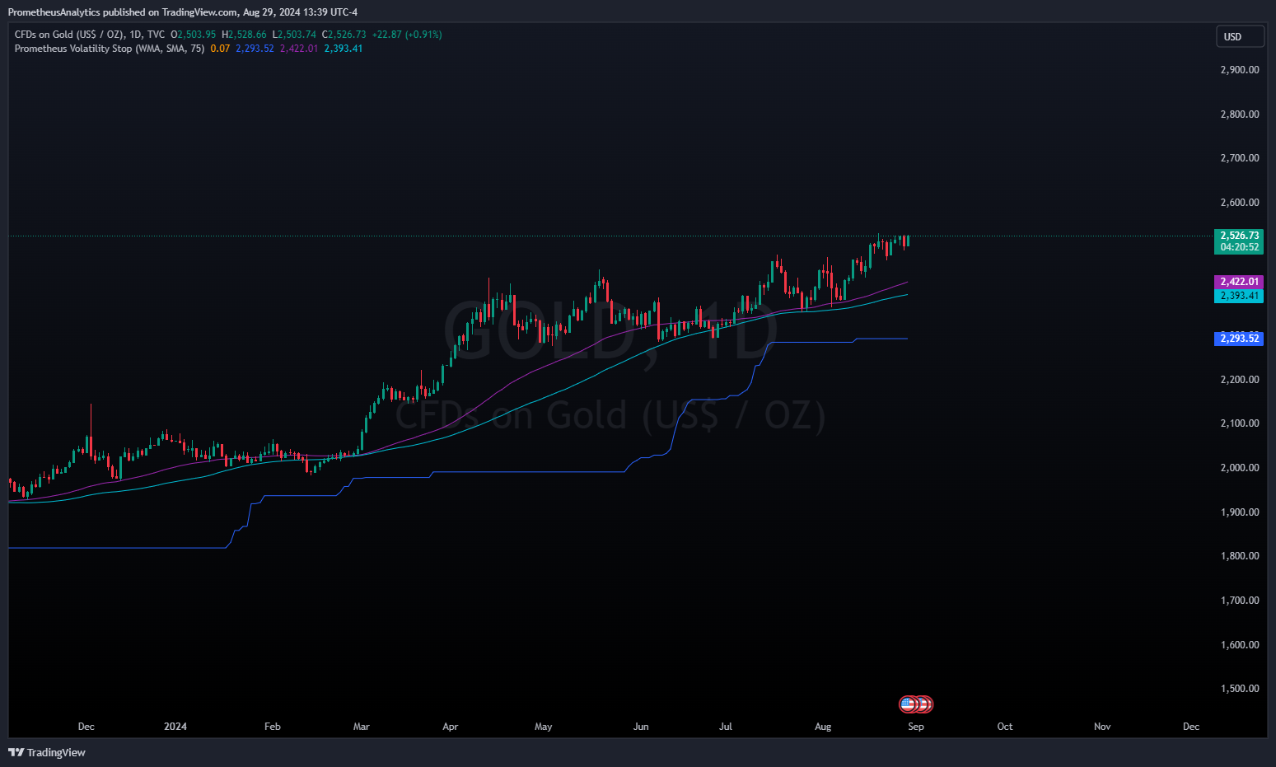
Task: Click the 2,200.00 price axis label
Action: [1240, 380]
